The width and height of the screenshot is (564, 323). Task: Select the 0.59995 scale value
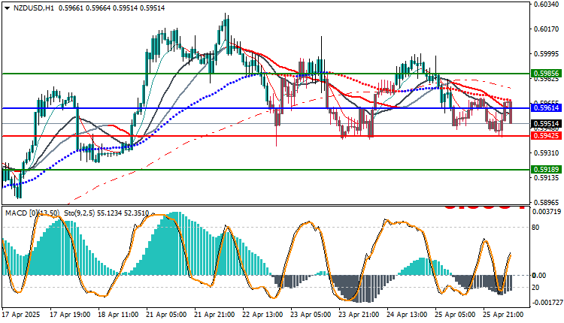tap(547, 53)
